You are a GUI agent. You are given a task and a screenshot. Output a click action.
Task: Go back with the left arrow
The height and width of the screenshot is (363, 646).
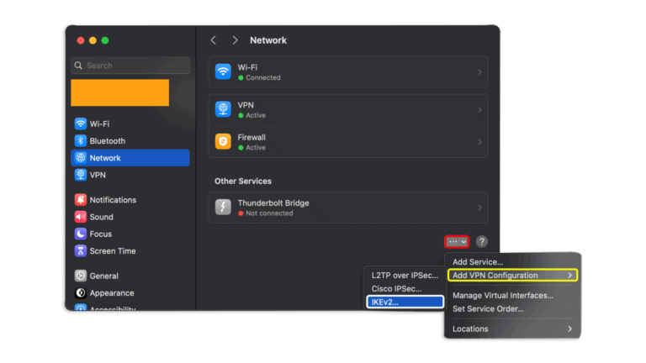[213, 40]
